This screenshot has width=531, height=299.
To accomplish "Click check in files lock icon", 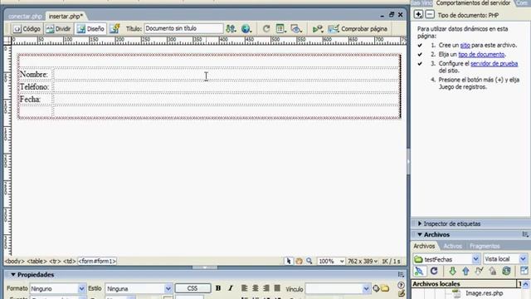I will pos(492,272).
